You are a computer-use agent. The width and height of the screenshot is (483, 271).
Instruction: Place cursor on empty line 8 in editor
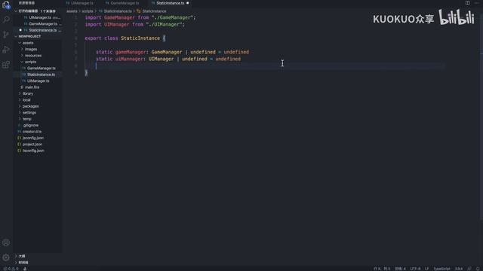265,66
